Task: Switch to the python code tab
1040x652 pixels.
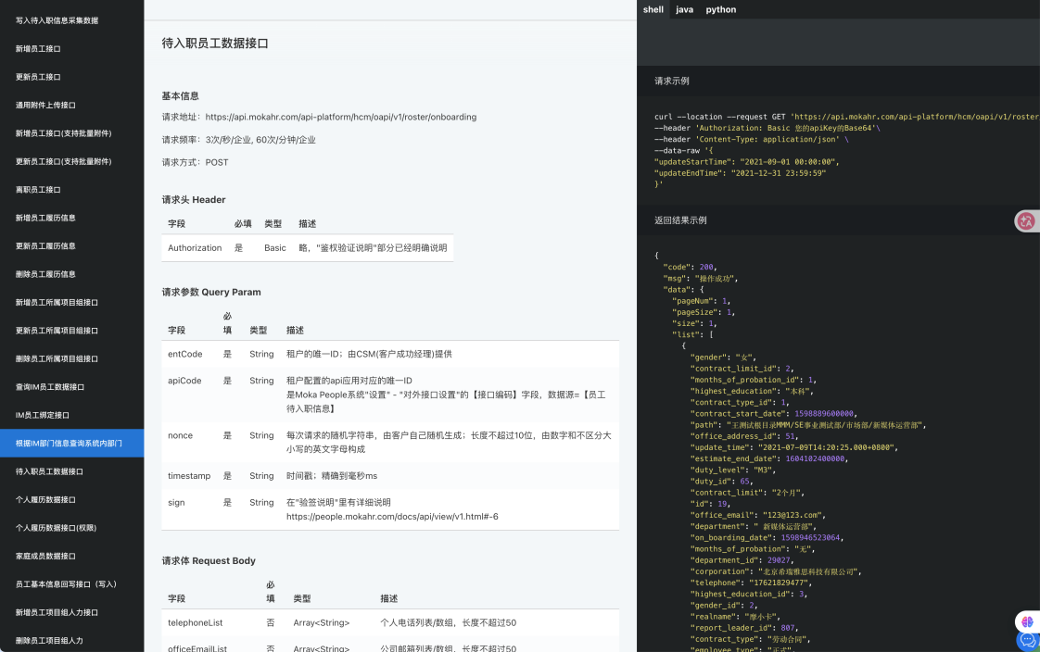Action: 721,9
